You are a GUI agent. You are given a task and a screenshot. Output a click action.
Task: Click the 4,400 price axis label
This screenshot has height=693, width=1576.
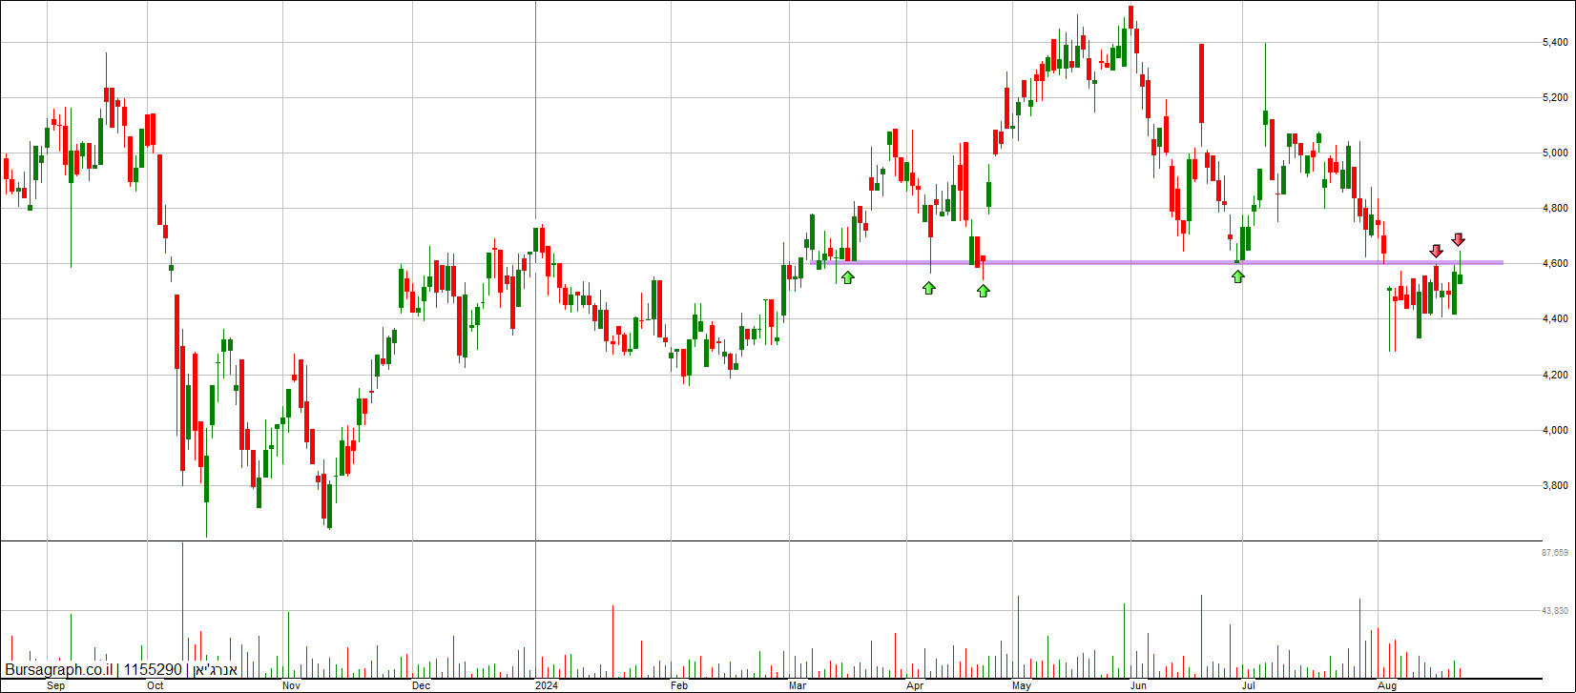pos(1555,318)
